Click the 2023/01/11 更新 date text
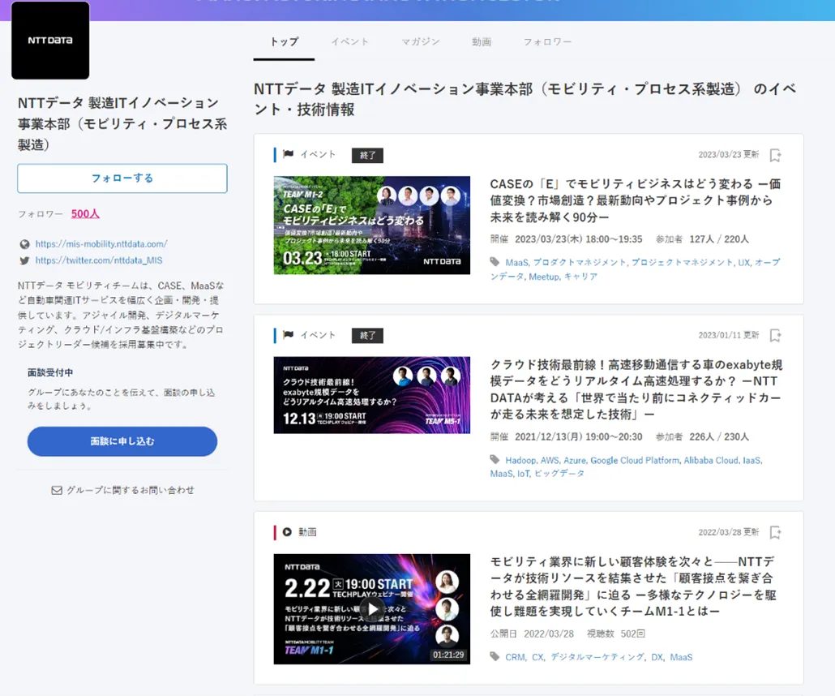835x696 pixels. pos(729,335)
